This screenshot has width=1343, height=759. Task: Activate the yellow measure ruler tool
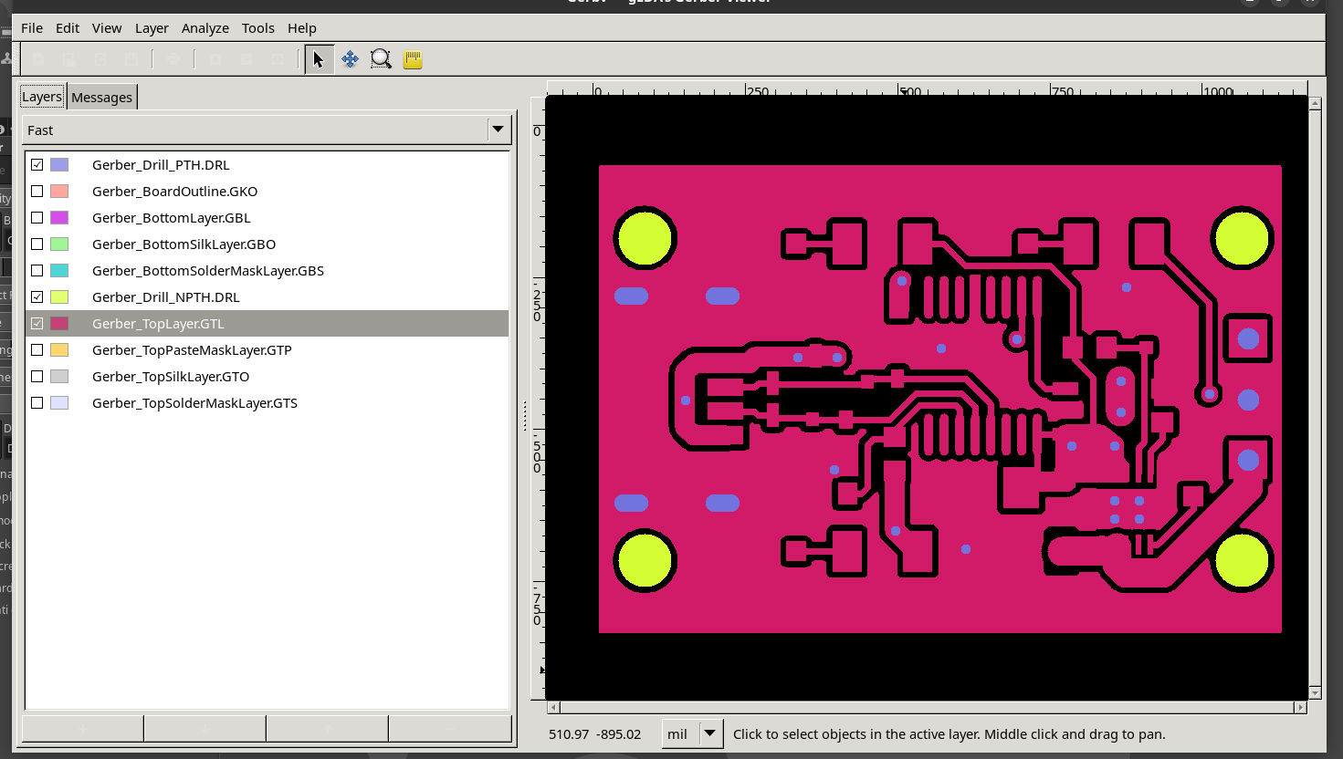(413, 59)
